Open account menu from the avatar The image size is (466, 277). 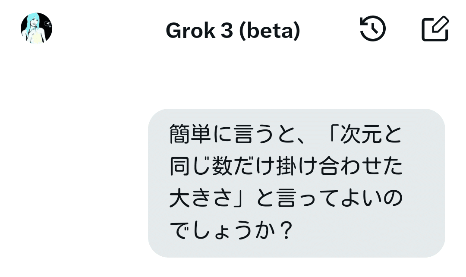(36, 28)
